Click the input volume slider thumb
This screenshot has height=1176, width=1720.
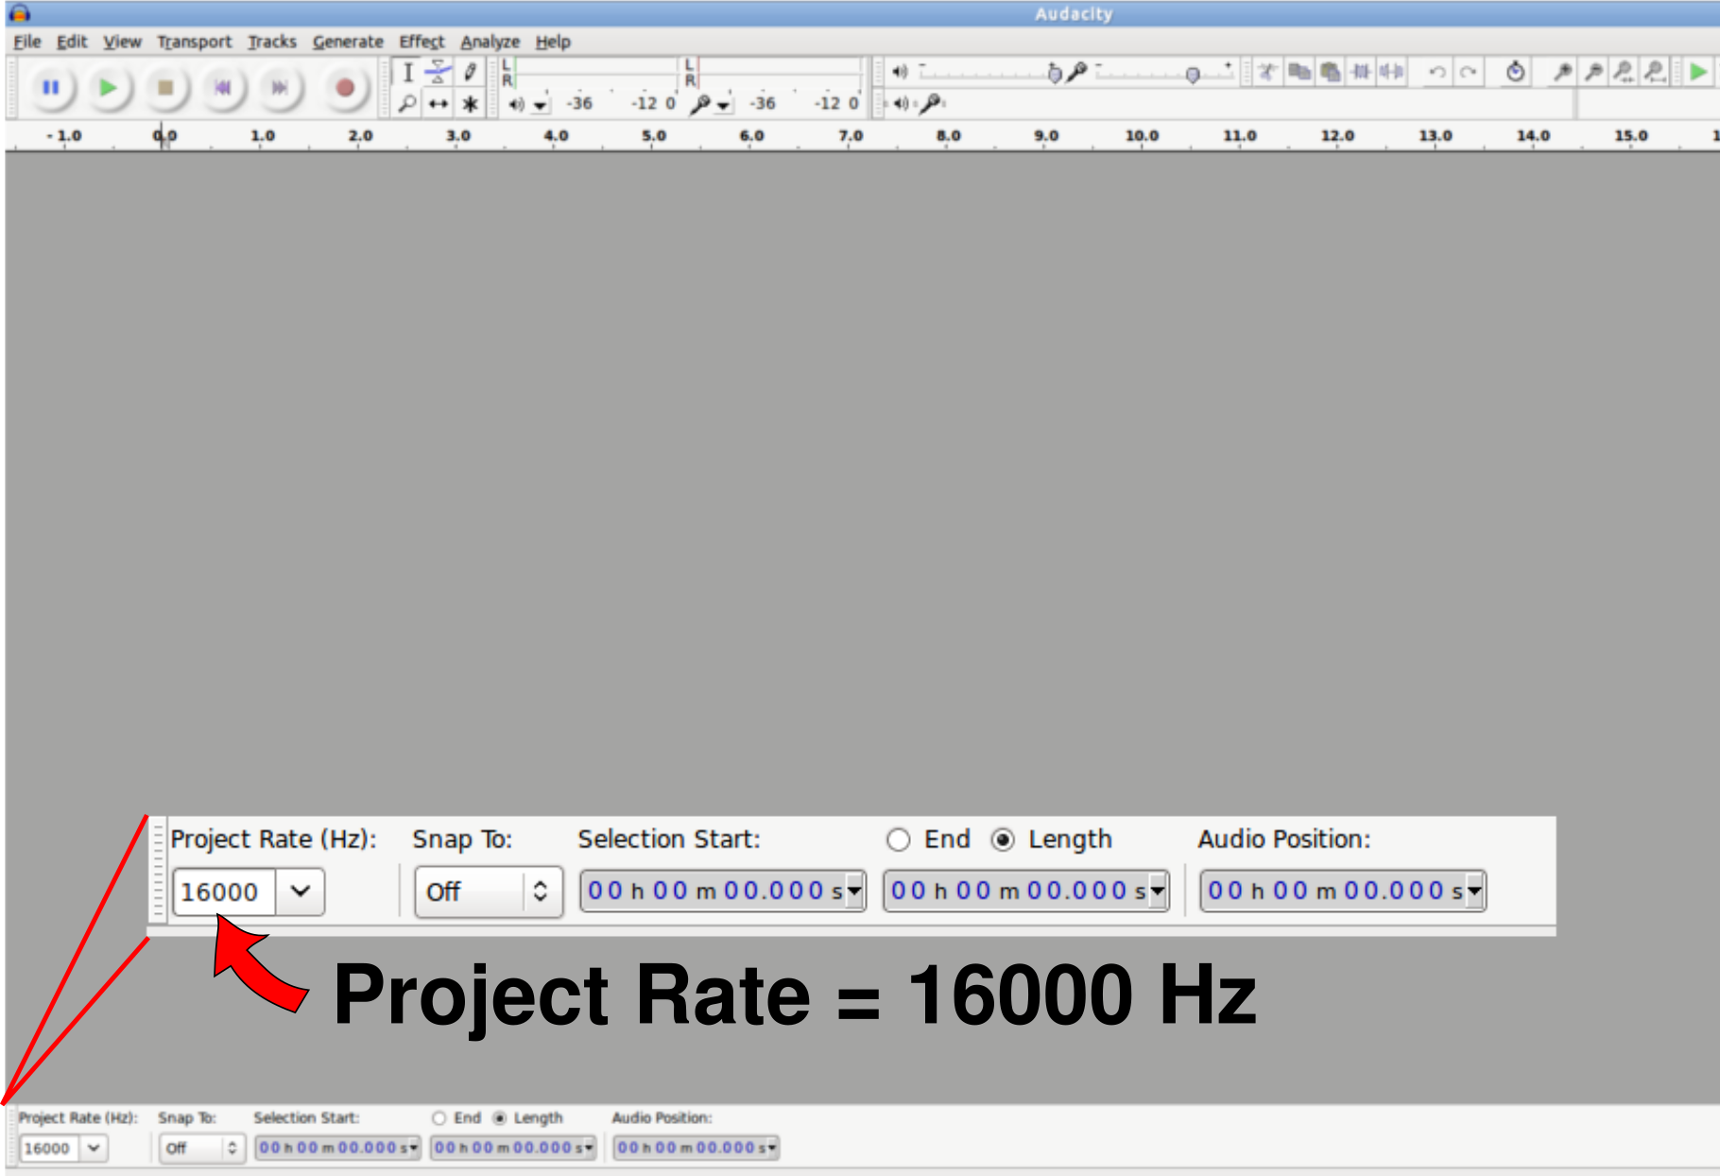click(1193, 75)
